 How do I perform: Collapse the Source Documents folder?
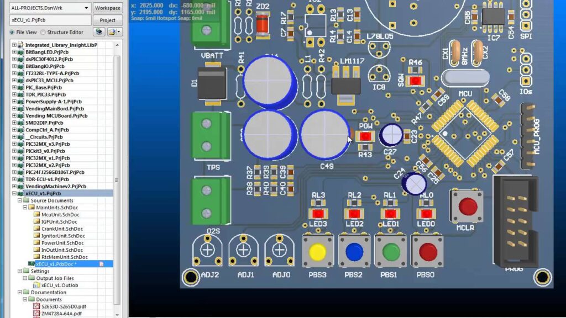[x=20, y=200]
